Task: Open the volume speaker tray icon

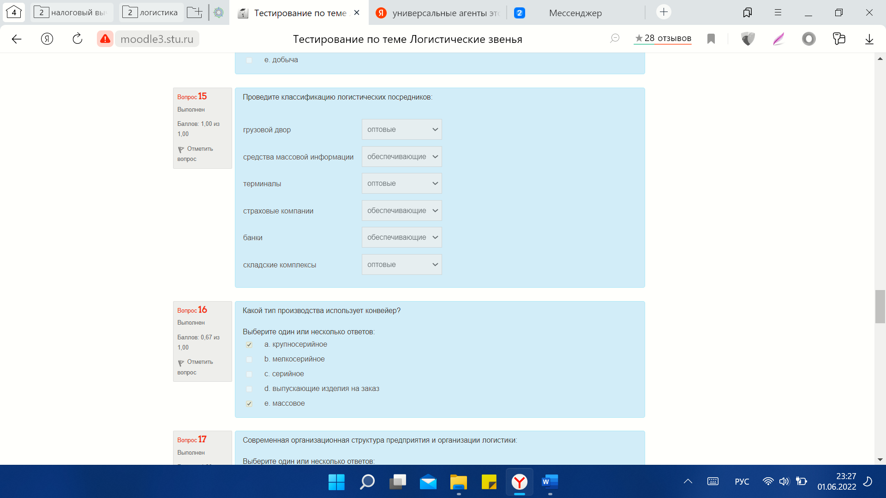Action: (784, 481)
